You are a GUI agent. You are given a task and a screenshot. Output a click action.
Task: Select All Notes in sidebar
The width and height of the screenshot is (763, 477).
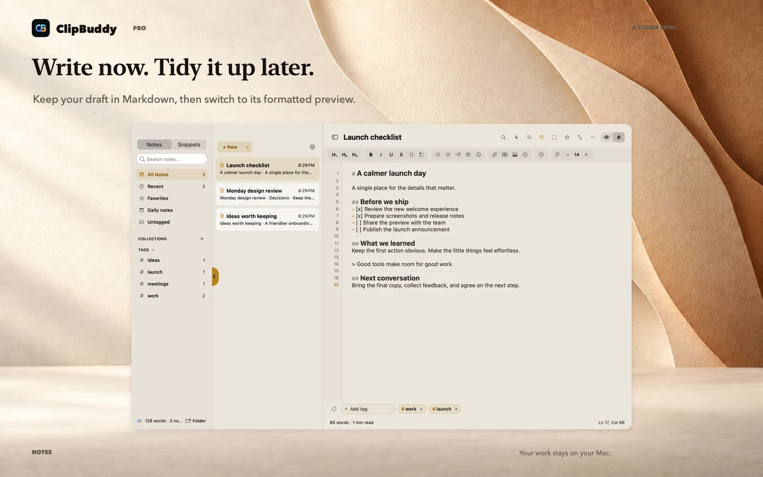point(172,174)
